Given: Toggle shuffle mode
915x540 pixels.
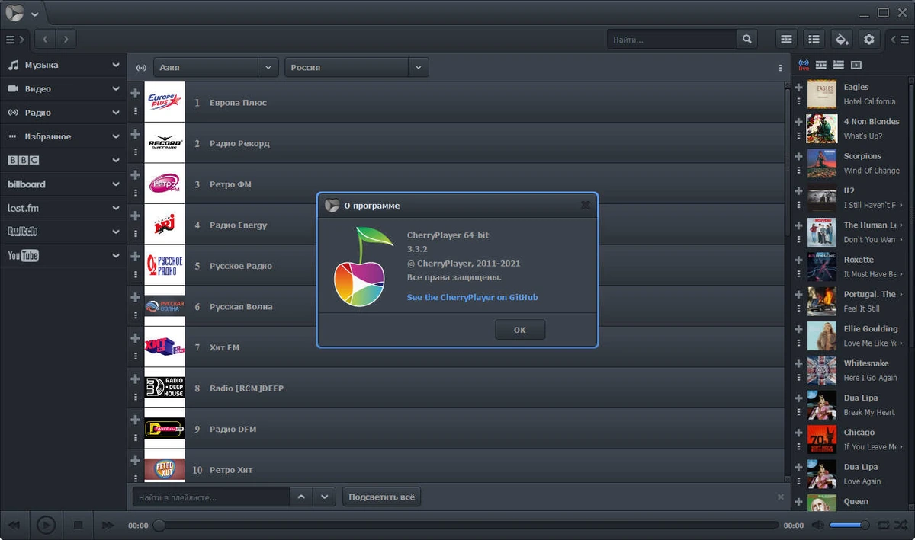Looking at the screenshot, I should pos(900,525).
